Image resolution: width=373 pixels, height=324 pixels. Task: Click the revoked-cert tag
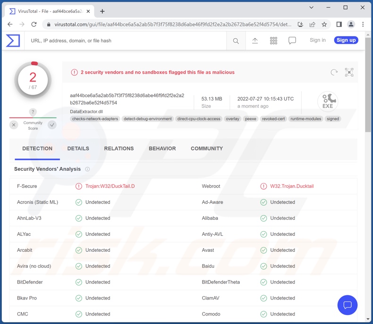(x=273, y=119)
